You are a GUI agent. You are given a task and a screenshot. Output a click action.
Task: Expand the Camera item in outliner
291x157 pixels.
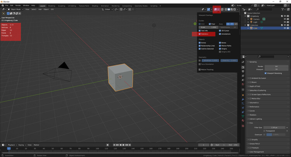248,19
